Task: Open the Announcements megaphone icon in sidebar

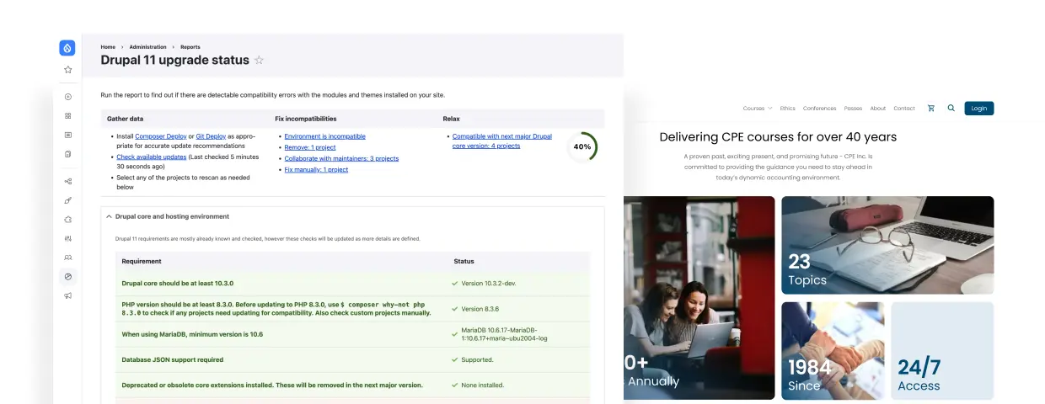Action: point(68,295)
